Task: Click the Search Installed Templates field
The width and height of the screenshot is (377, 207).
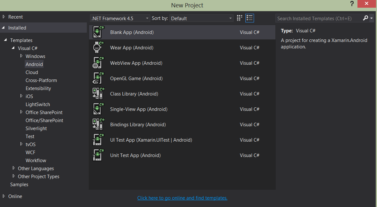Action: click(318, 18)
